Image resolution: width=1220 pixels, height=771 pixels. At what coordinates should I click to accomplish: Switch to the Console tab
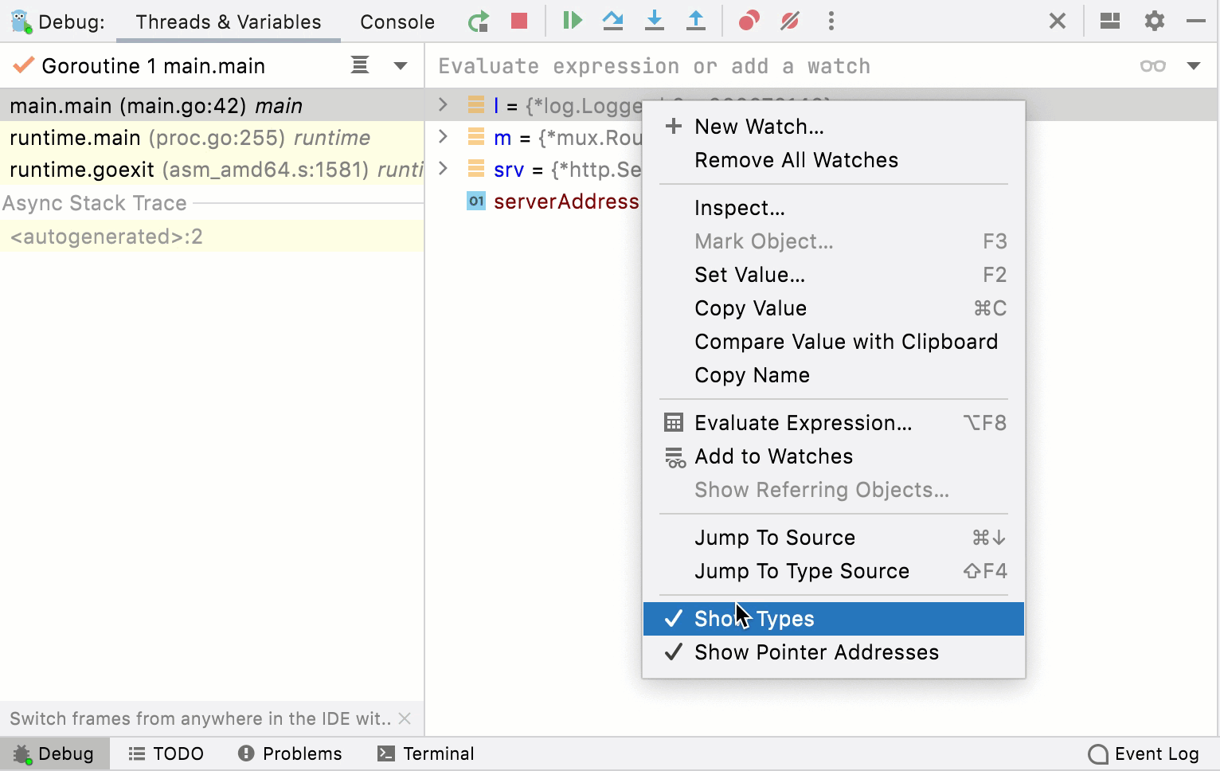coord(396,22)
